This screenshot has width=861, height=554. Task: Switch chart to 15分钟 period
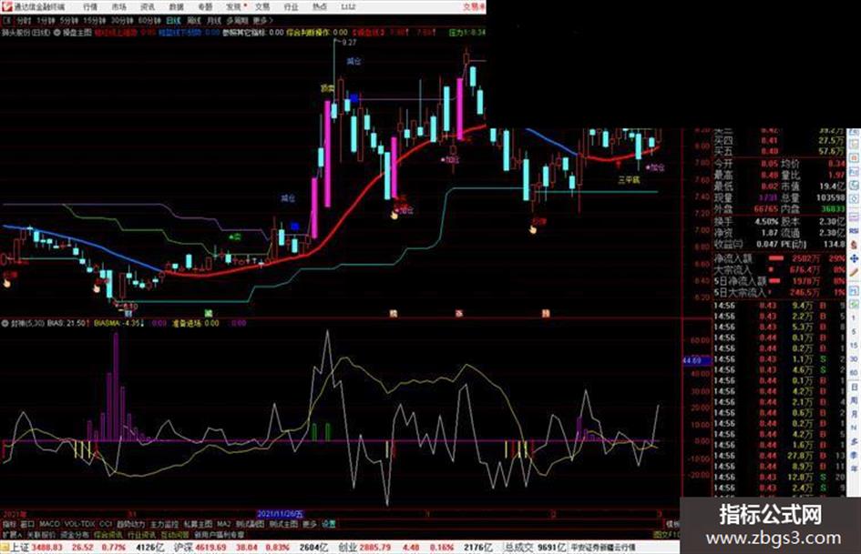coord(94,21)
